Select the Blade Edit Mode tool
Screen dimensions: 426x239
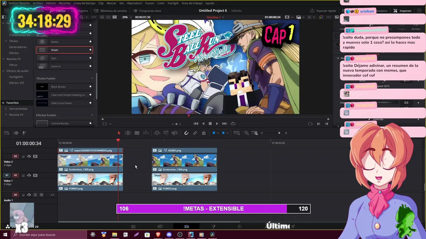[137, 133]
